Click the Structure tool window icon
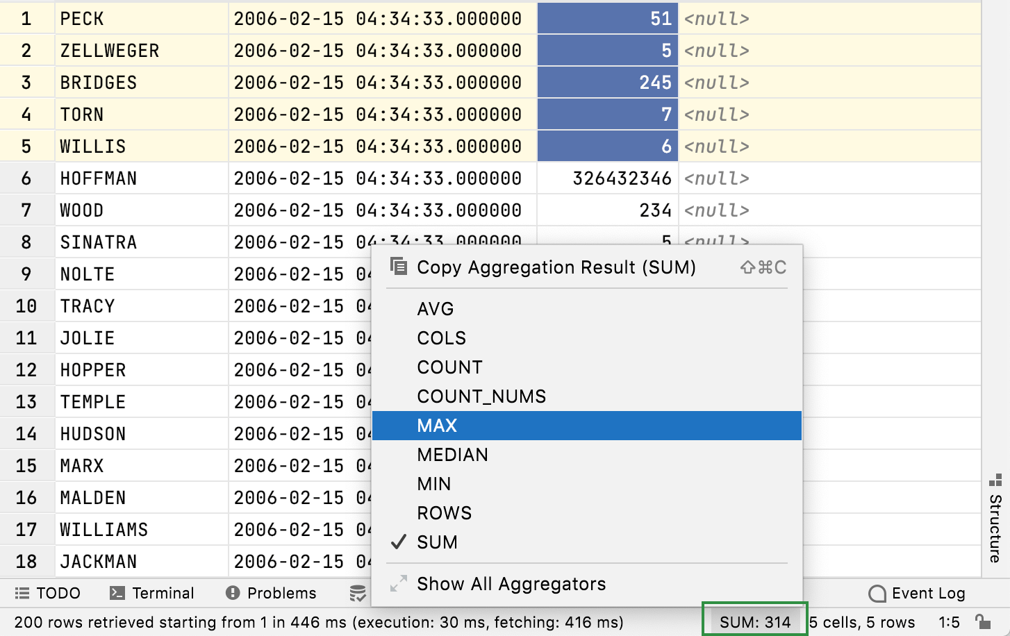 tap(995, 480)
